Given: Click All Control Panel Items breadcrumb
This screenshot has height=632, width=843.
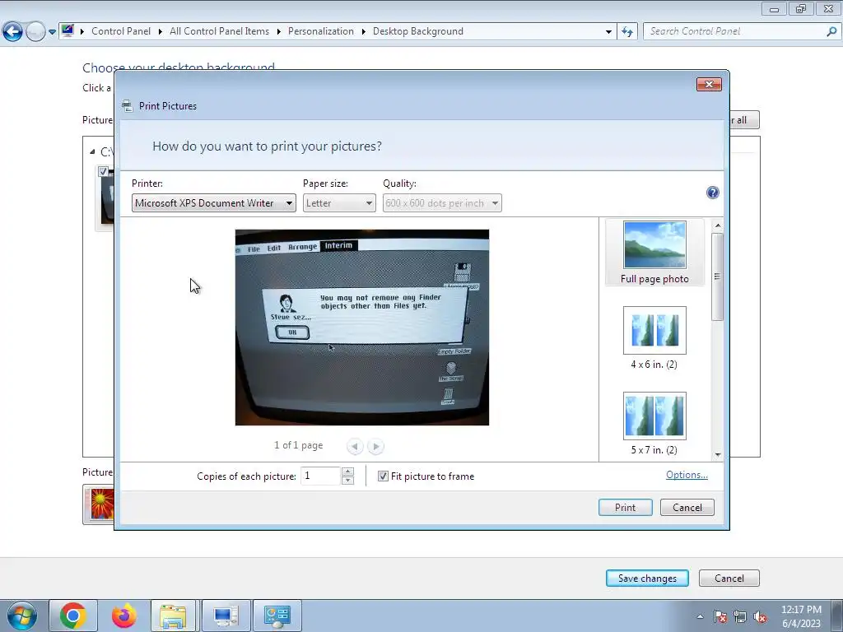Looking at the screenshot, I should point(219,31).
